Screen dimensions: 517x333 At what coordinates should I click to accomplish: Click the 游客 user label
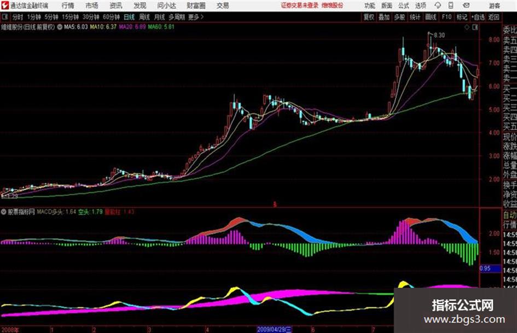point(494,5)
